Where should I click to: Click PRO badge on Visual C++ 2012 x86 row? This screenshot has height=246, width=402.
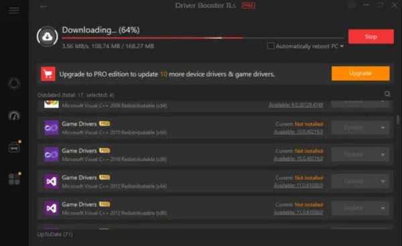(105, 204)
